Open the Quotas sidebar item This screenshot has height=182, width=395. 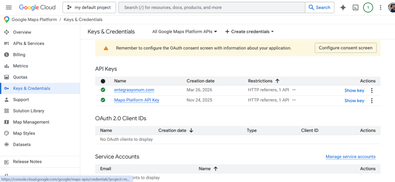point(20,77)
